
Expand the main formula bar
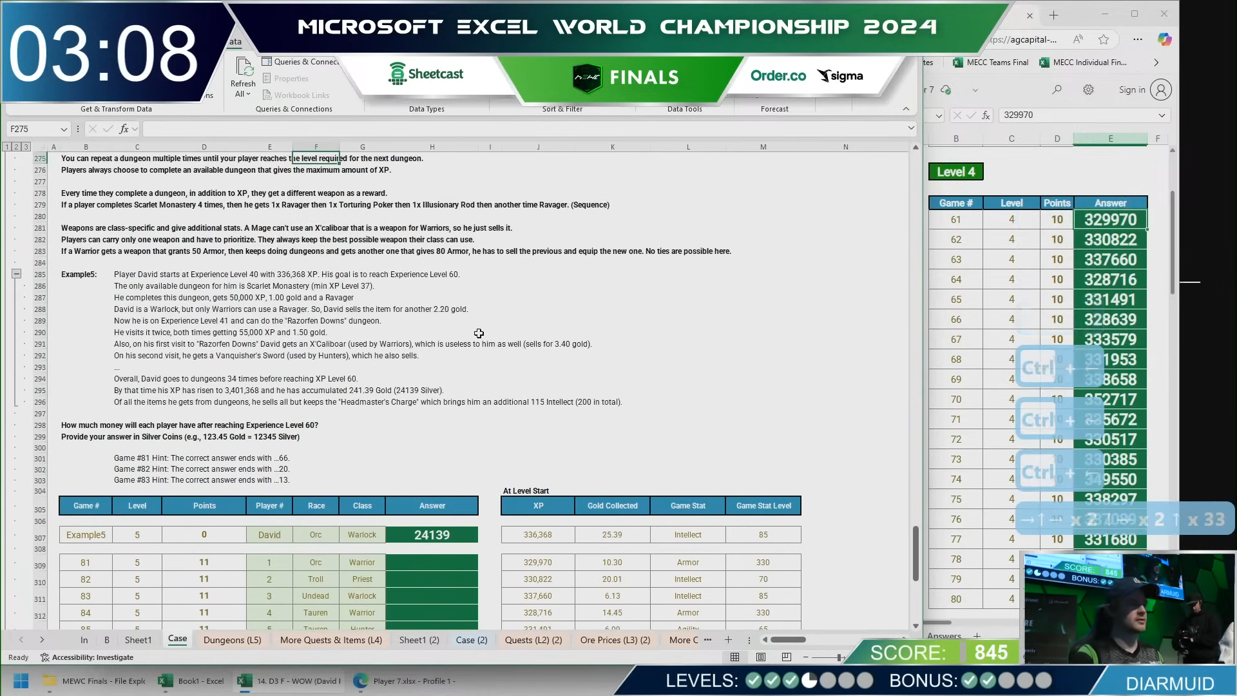tap(911, 128)
